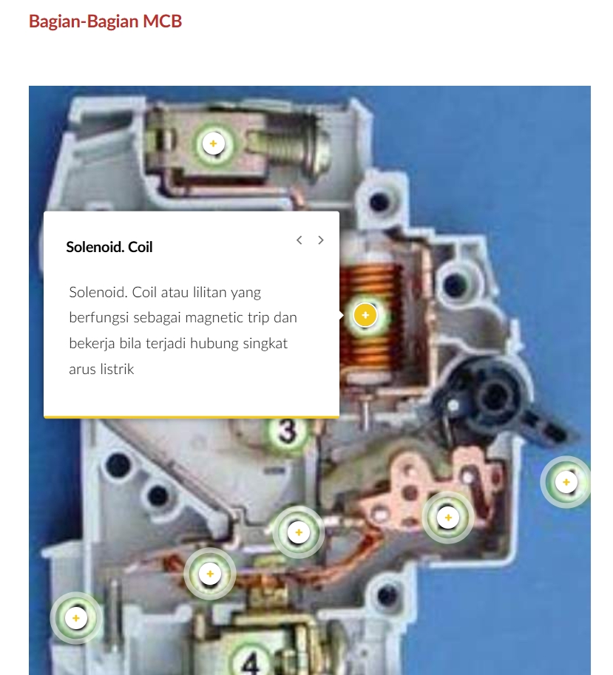Open the hotspot just below the number 3 marker
The height and width of the screenshot is (675, 613).
tap(298, 532)
